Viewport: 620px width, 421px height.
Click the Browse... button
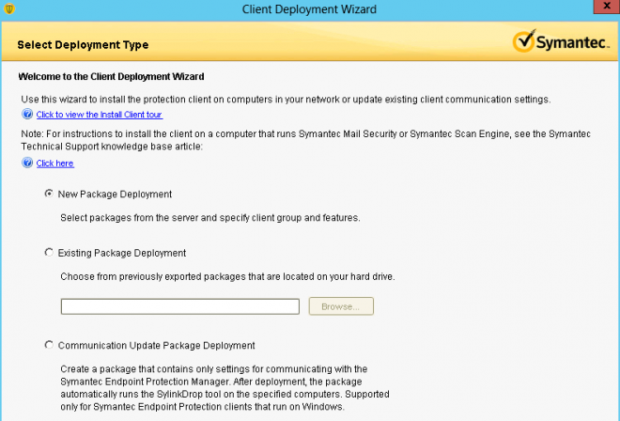(341, 306)
